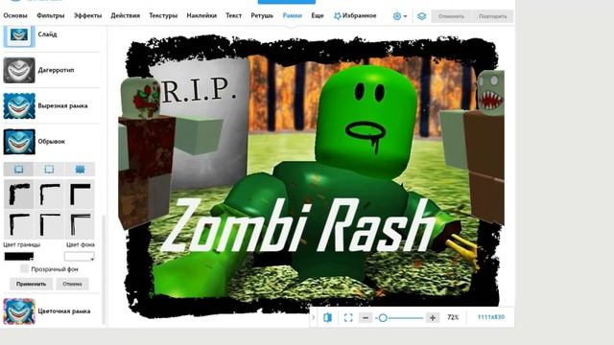
Task: Pick the bottom-left brushed corner style
Action: pos(18,224)
